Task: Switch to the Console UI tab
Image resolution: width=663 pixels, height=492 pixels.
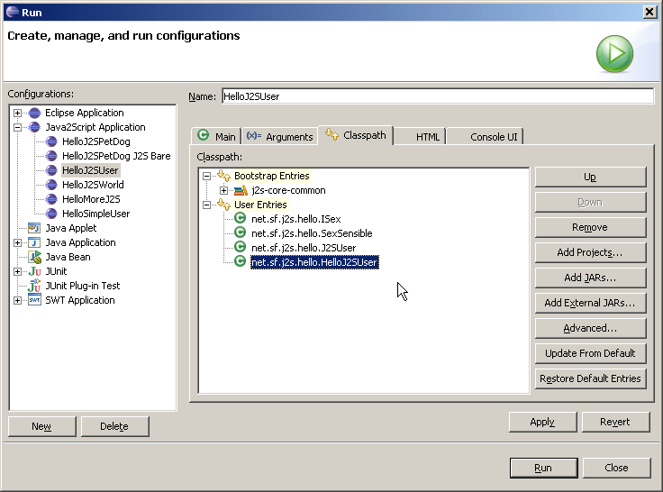Action: (486, 136)
